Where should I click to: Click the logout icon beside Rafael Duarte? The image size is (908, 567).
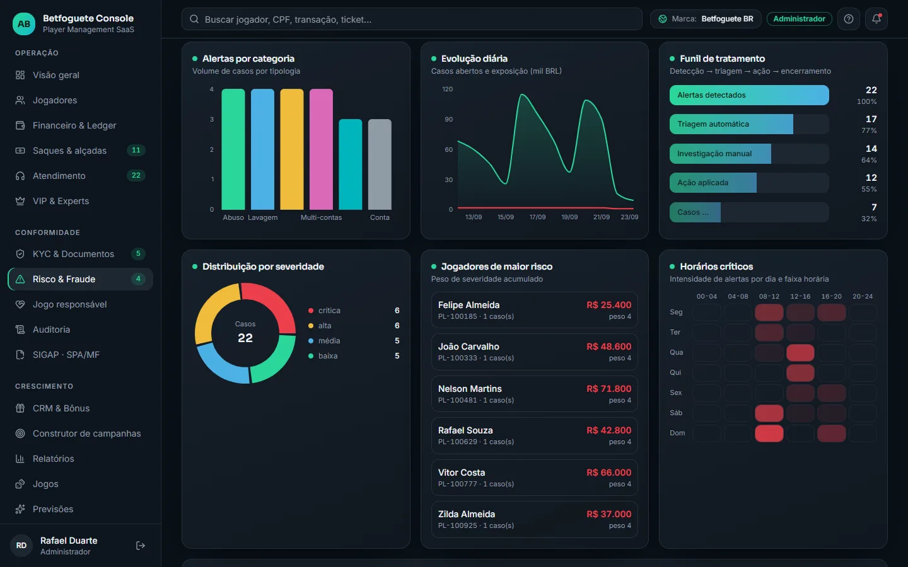(141, 546)
